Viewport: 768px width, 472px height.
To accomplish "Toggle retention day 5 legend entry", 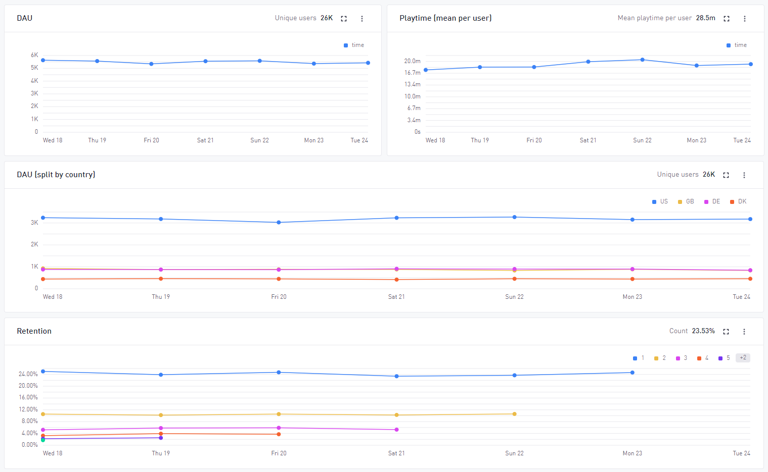I will 724,358.
